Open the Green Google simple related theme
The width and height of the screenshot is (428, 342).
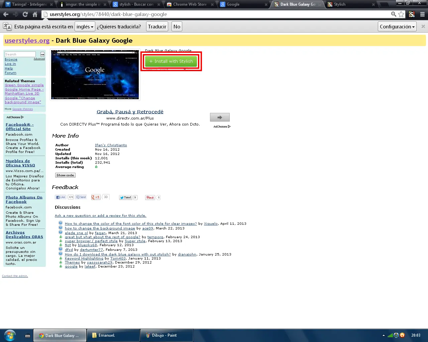coord(24,85)
